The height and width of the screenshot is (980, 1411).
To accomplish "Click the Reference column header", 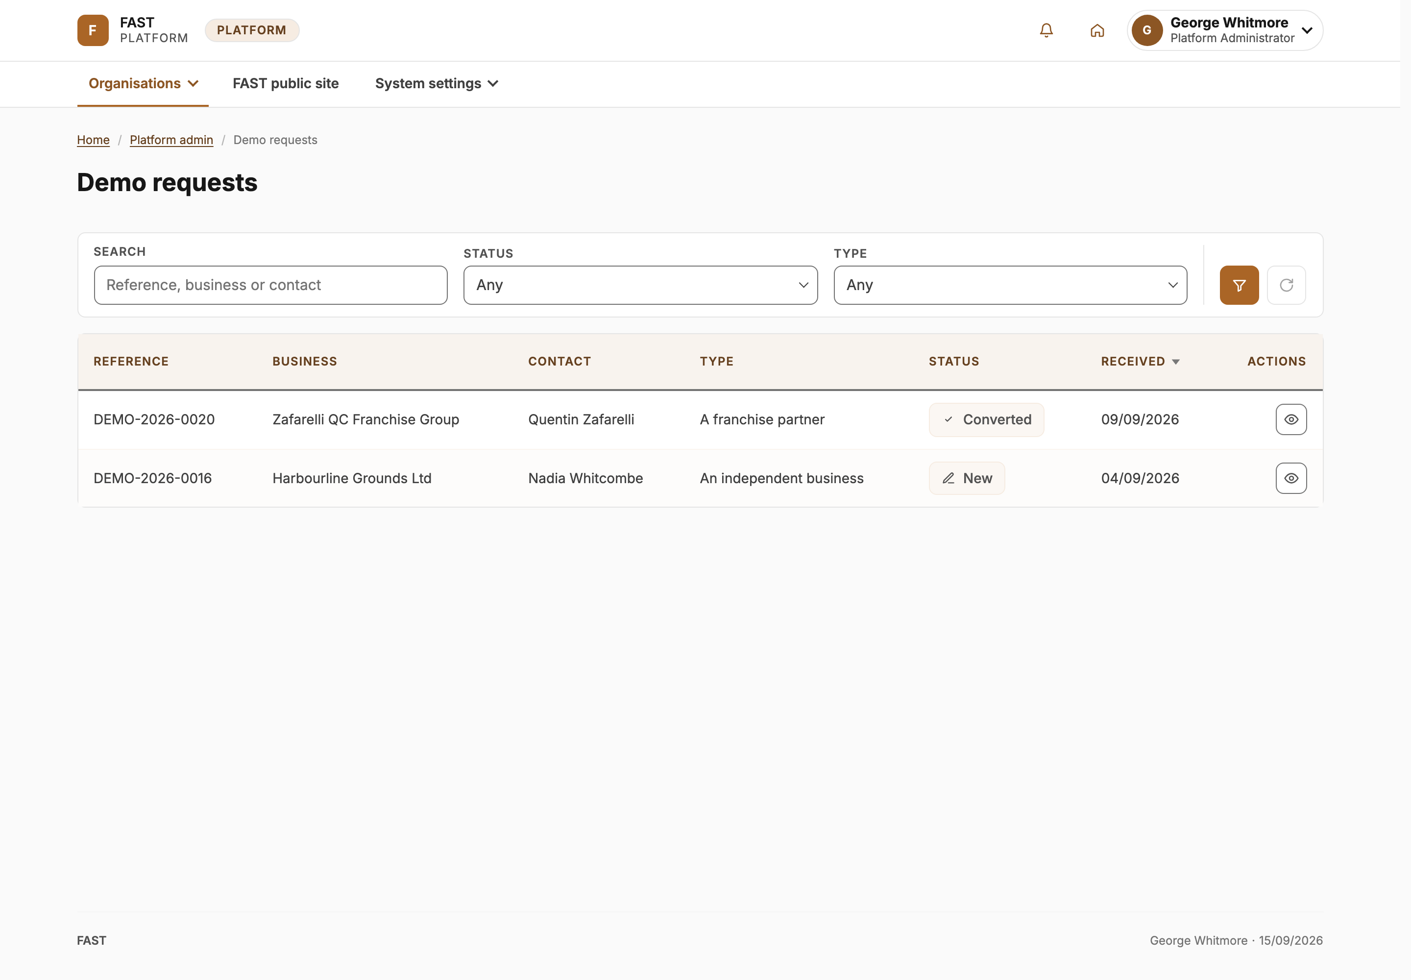I will click(131, 361).
